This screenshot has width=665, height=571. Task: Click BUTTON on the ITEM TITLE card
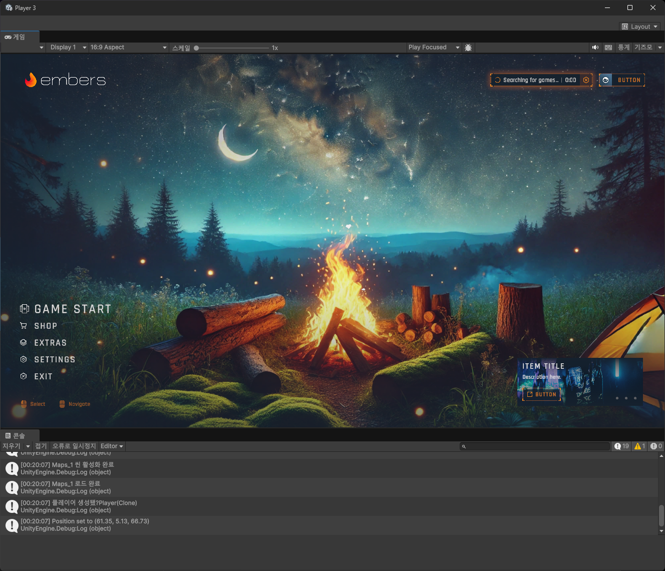(541, 394)
